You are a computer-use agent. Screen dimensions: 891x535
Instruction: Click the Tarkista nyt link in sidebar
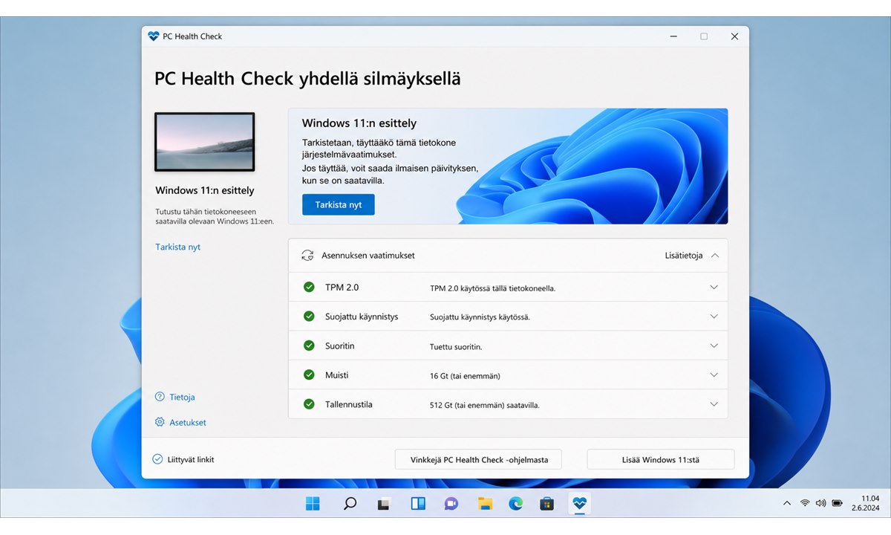(178, 247)
